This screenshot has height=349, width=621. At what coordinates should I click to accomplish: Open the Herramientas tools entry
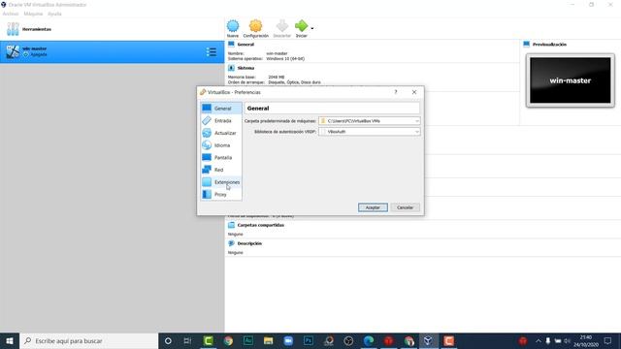click(x=113, y=29)
